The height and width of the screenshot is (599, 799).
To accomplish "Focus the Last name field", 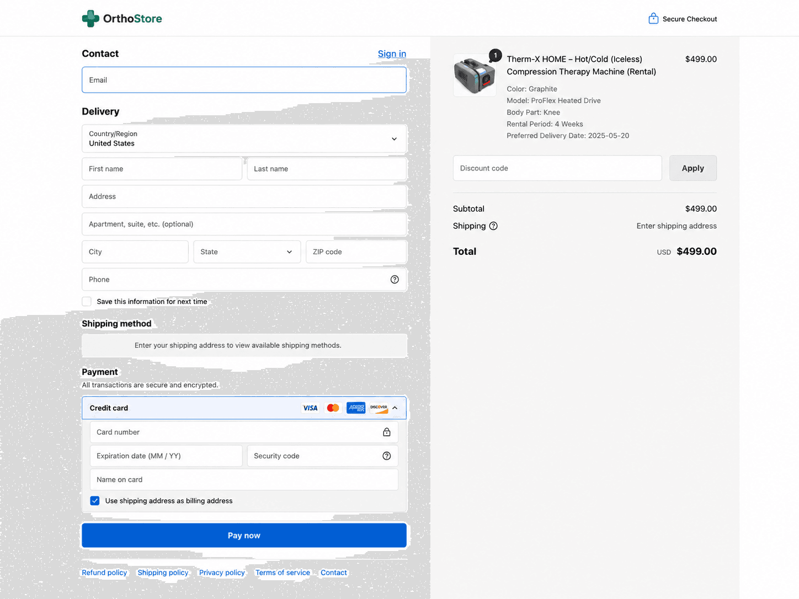I will pos(327,169).
